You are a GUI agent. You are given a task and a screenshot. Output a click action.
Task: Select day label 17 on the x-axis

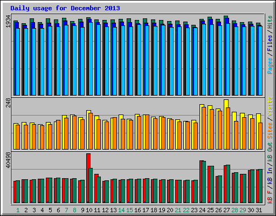click(146, 210)
